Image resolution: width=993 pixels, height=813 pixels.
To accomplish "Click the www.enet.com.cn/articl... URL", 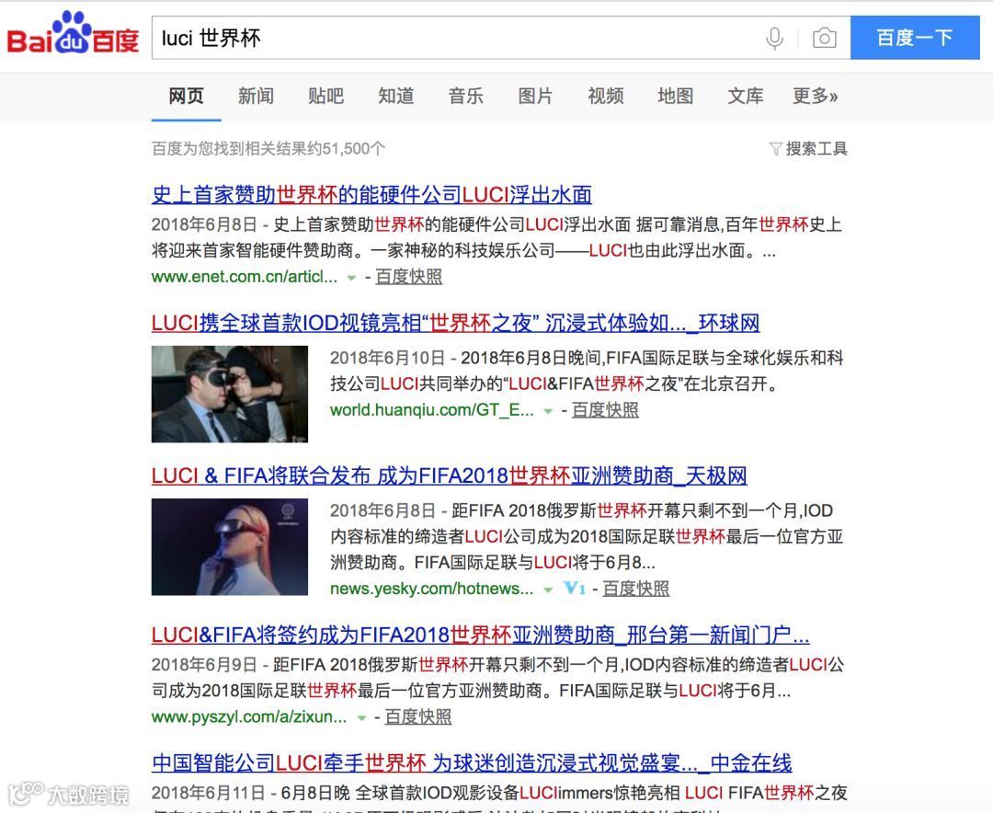I will (x=245, y=277).
